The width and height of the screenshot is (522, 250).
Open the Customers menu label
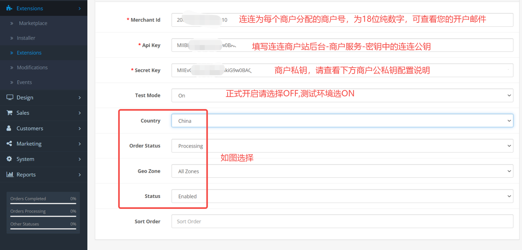pos(30,128)
